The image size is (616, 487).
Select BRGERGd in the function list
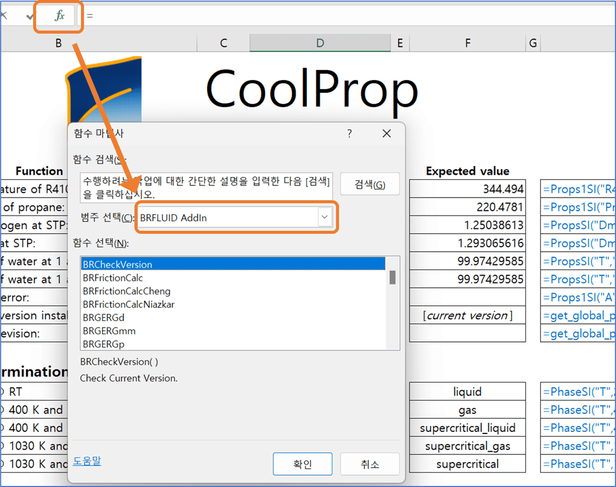coord(233,318)
